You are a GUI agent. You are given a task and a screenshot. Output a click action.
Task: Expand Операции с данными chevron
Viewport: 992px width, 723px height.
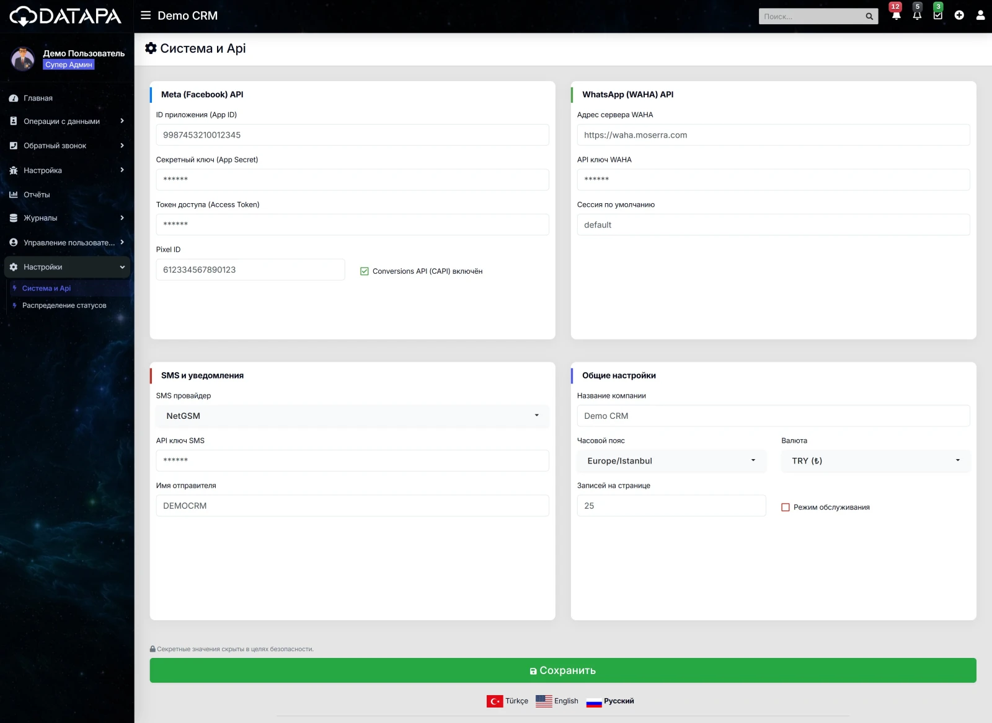122,121
